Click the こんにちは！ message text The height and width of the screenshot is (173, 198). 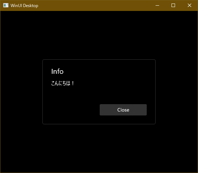coord(63,83)
